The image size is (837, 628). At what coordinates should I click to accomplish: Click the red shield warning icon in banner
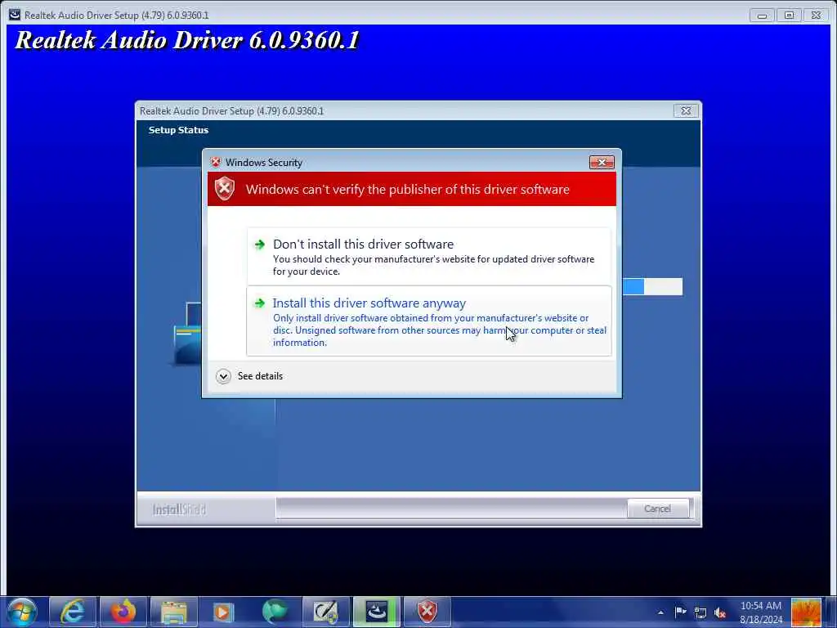pos(225,189)
